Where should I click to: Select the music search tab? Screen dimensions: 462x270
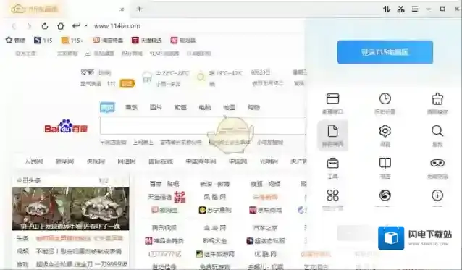coord(131,107)
